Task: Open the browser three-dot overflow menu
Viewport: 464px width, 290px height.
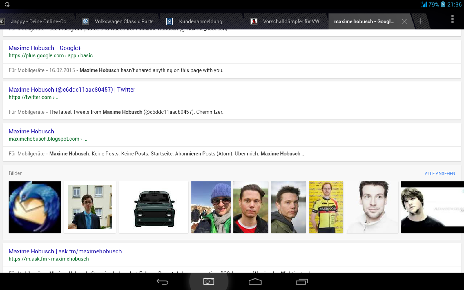Action: 452,19
